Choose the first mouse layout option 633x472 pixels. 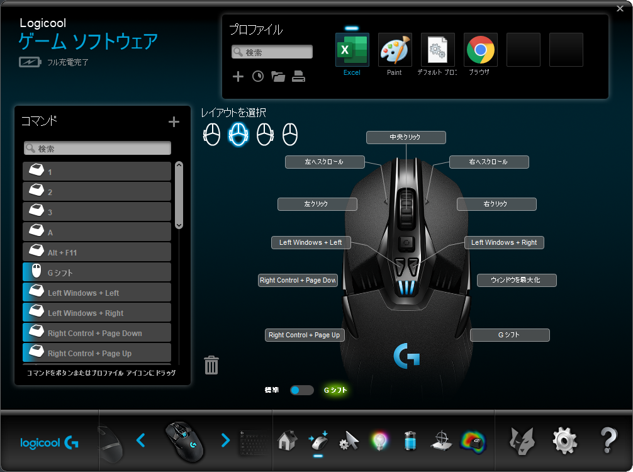click(x=211, y=135)
